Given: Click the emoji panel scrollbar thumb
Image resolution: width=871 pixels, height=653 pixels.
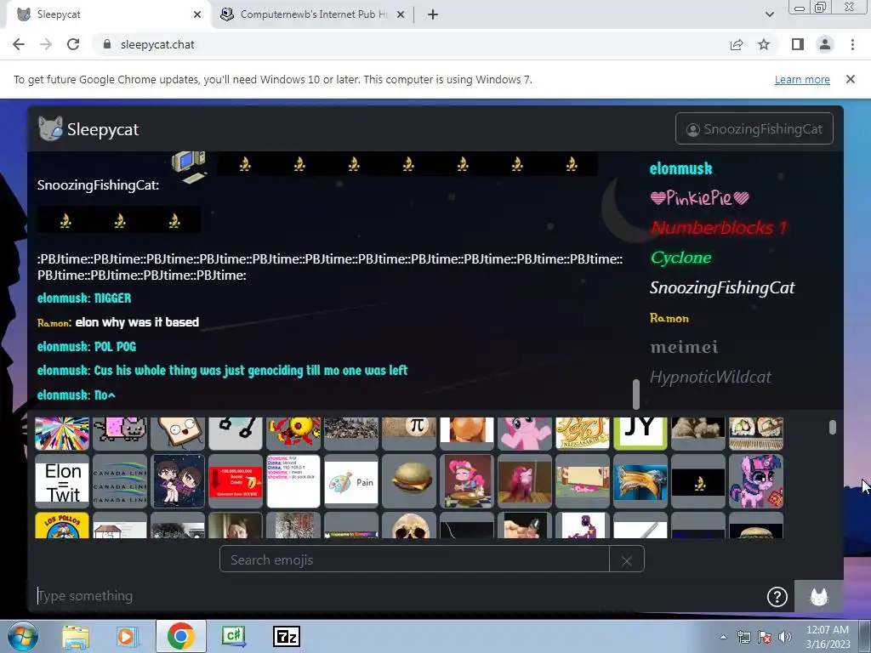Looking at the screenshot, I should click(832, 427).
